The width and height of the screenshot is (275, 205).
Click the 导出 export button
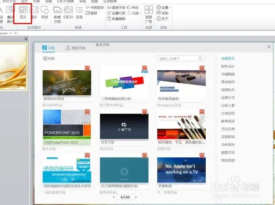pyautogui.click(x=133, y=8)
